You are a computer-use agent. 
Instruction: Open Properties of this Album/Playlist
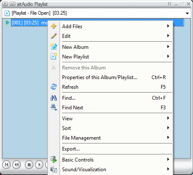pos(110,77)
